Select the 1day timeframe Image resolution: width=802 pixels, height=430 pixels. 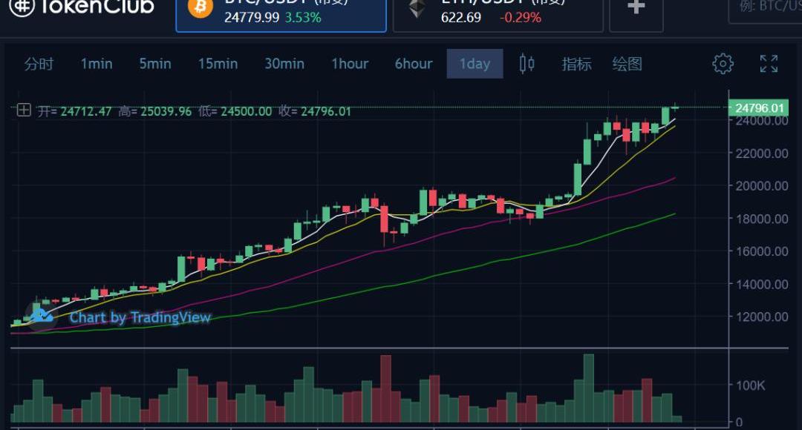pyautogui.click(x=475, y=64)
